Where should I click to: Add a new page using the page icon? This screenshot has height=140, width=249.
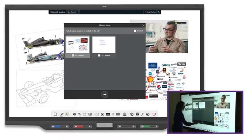(85, 114)
